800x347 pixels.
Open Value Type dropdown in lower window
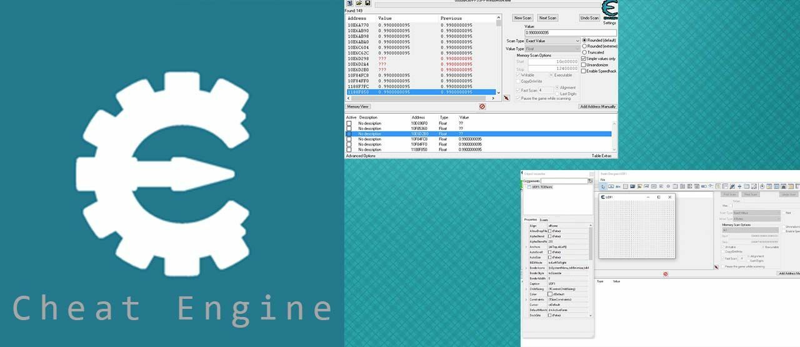(757, 219)
